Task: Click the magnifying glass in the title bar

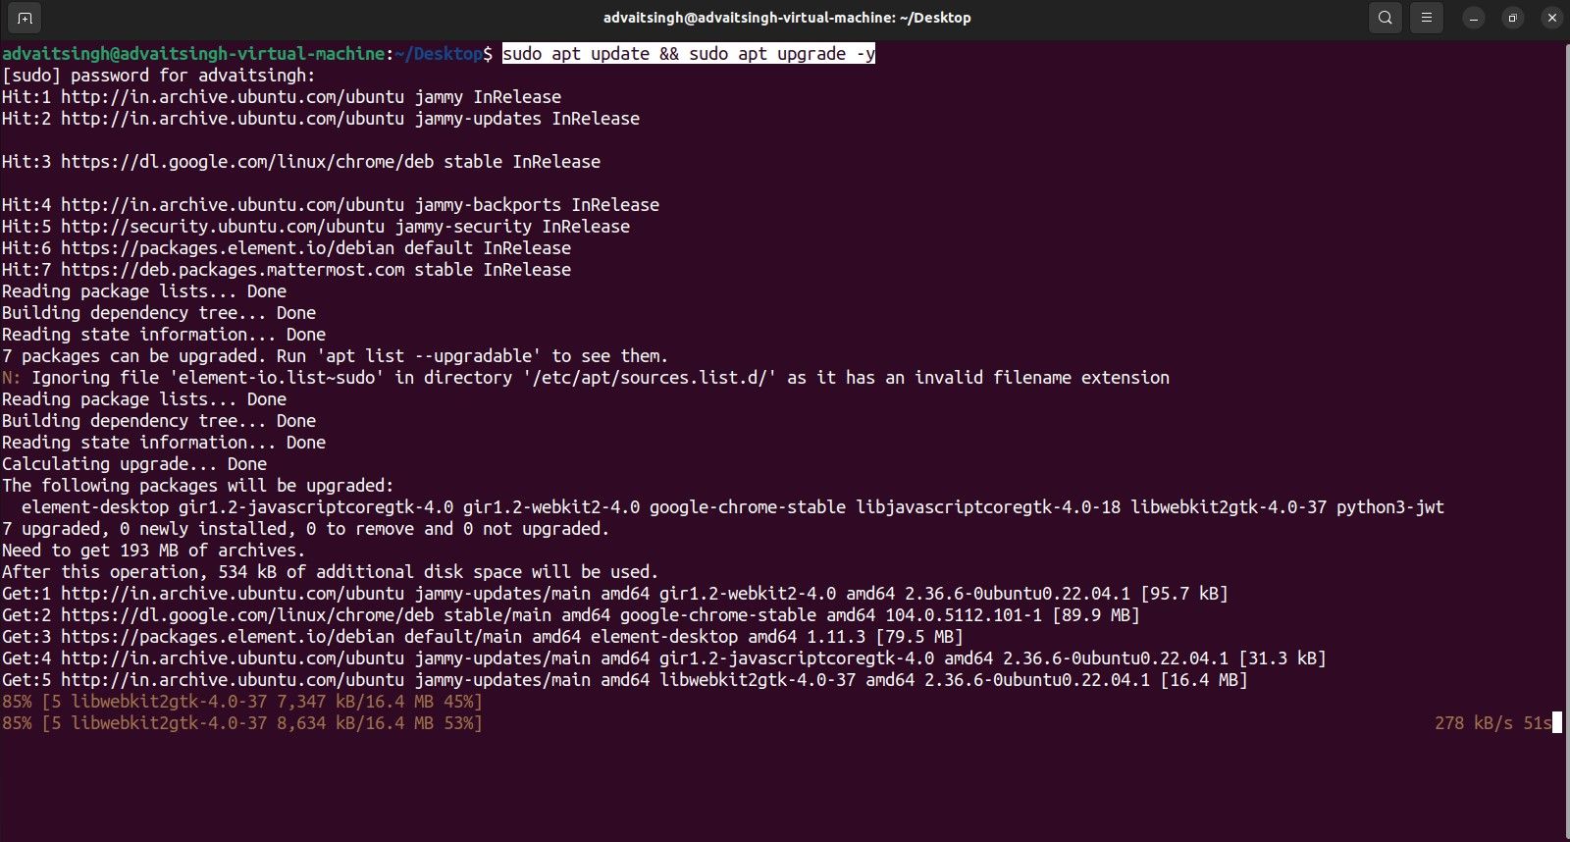Action: coord(1385,17)
